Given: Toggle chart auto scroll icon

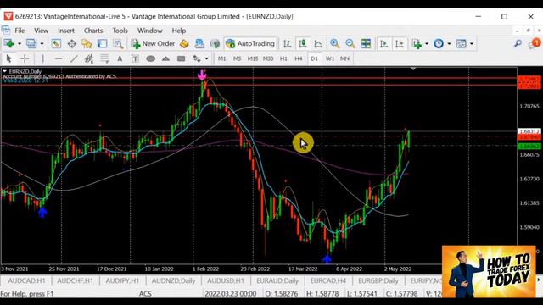Looking at the screenshot, I should (x=383, y=43).
